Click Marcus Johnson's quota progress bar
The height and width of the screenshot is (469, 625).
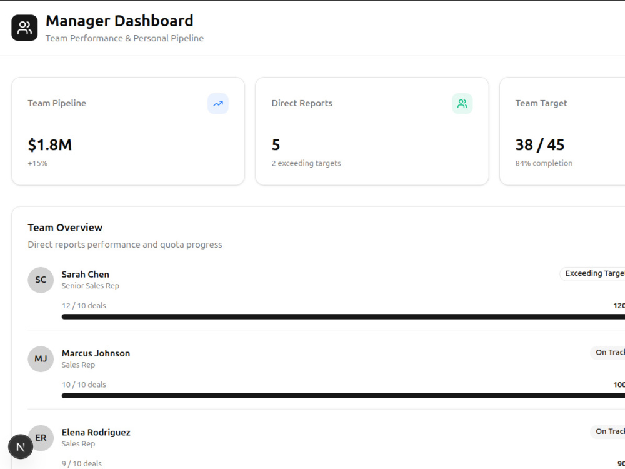tap(343, 396)
